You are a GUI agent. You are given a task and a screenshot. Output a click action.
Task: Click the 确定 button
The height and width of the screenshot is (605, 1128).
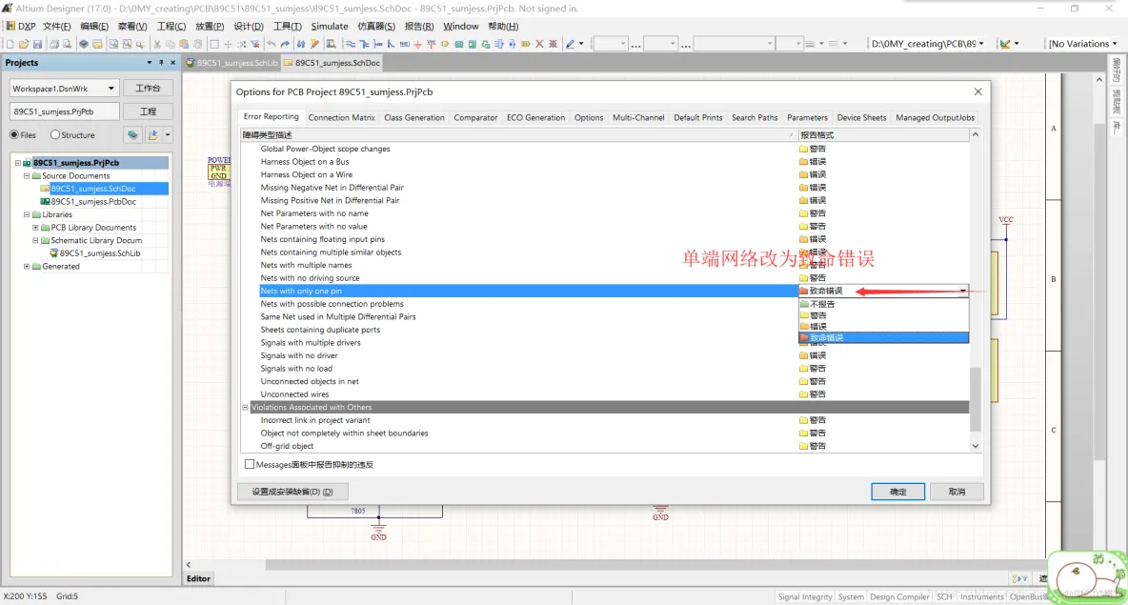[897, 492]
